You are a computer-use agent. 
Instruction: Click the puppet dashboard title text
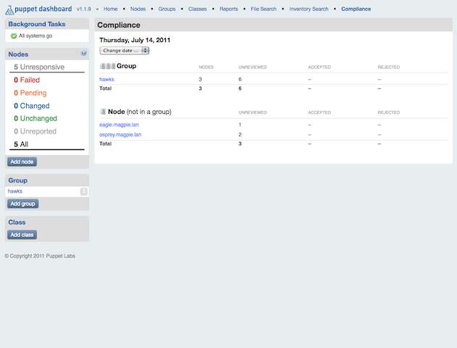click(x=43, y=9)
